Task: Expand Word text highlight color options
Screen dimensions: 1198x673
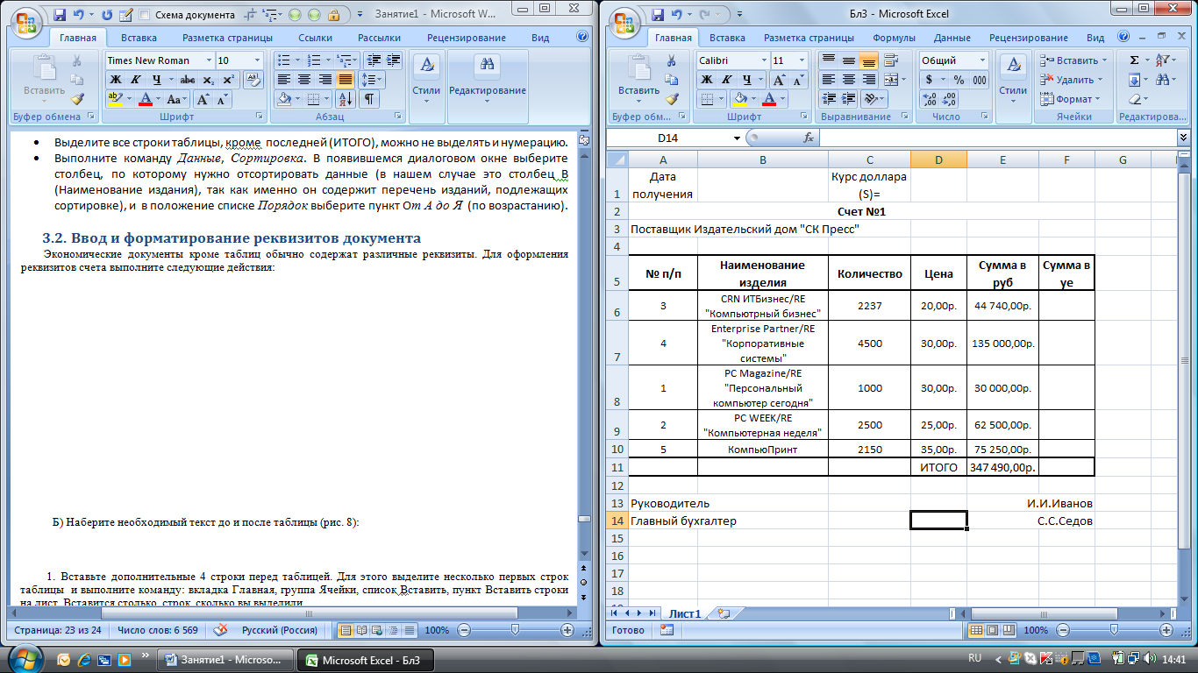Action: (x=128, y=99)
